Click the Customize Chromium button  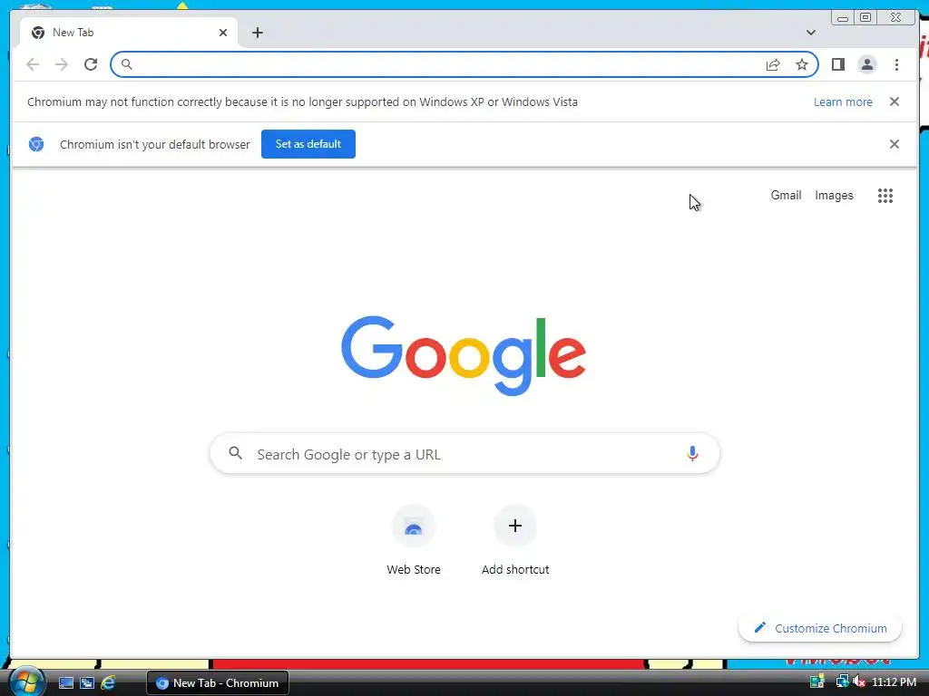pos(820,628)
